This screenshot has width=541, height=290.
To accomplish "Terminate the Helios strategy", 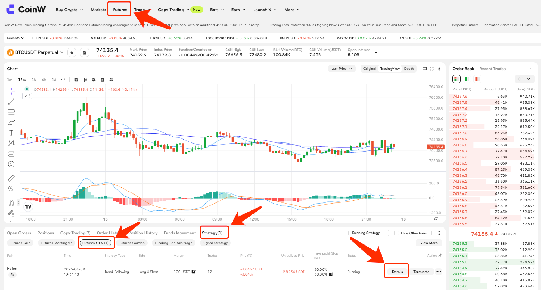I will coord(421,272).
